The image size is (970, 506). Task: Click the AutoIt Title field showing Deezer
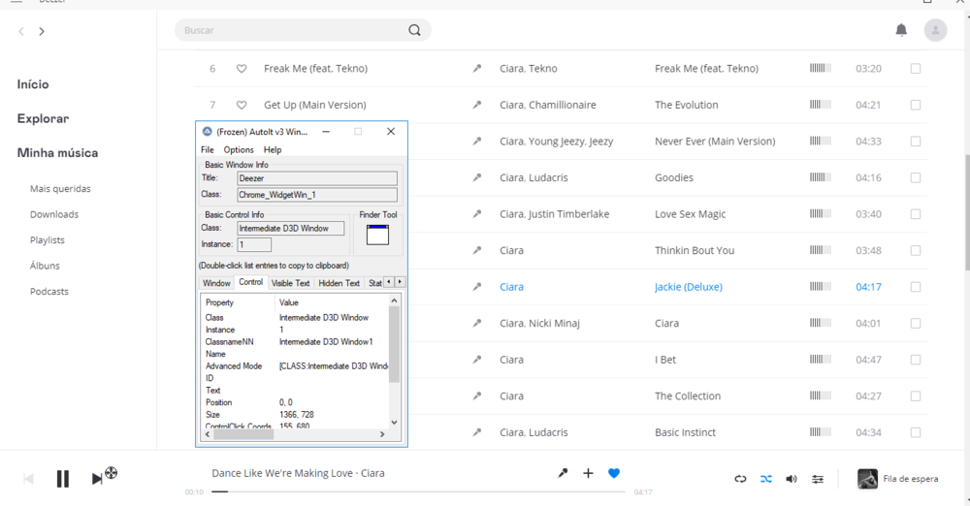(x=317, y=178)
